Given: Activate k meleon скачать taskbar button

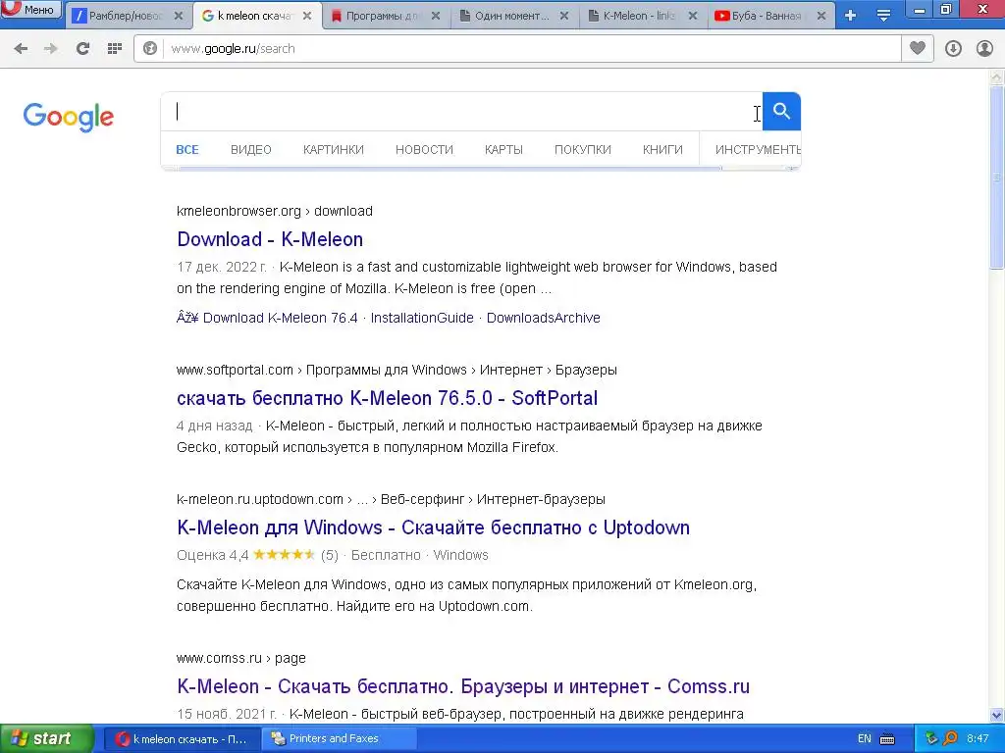Looking at the screenshot, I should (182, 739).
